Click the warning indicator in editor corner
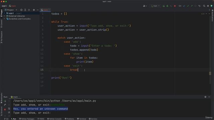The image size is (214, 120). coord(203,14)
